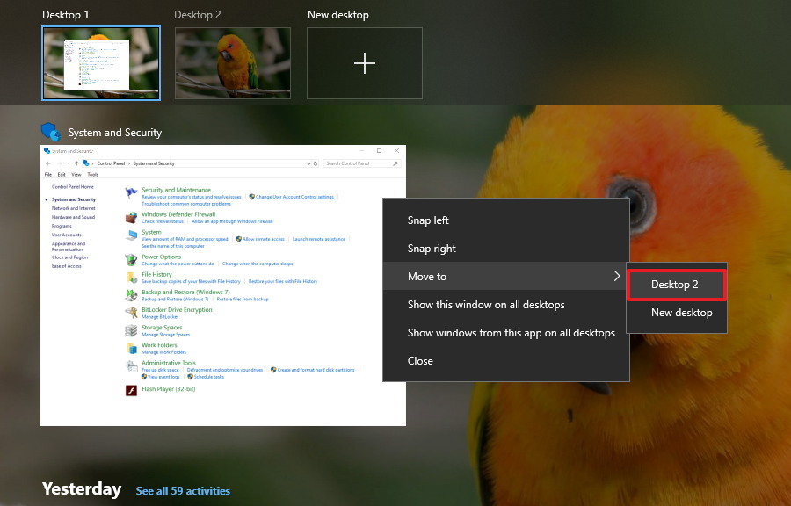Open the Tools menu

coord(93,175)
